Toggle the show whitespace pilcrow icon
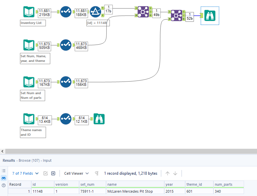 97,173
